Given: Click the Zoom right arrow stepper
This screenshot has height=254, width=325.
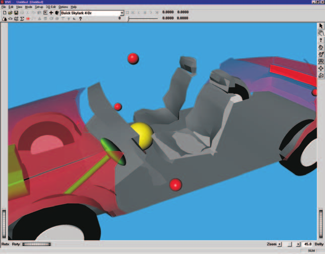Looking at the screenshot, I should point(298,244).
